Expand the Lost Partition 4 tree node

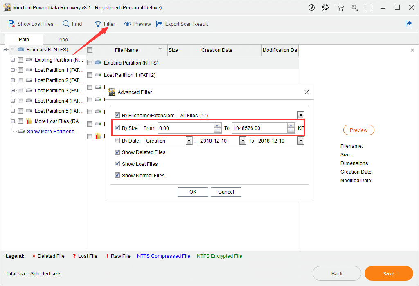click(x=13, y=101)
